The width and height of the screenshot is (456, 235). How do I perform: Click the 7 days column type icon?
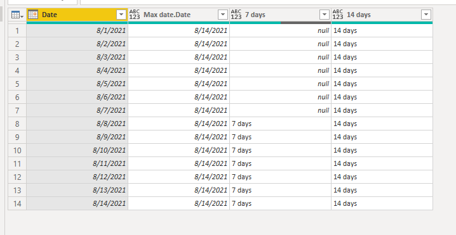click(236, 15)
